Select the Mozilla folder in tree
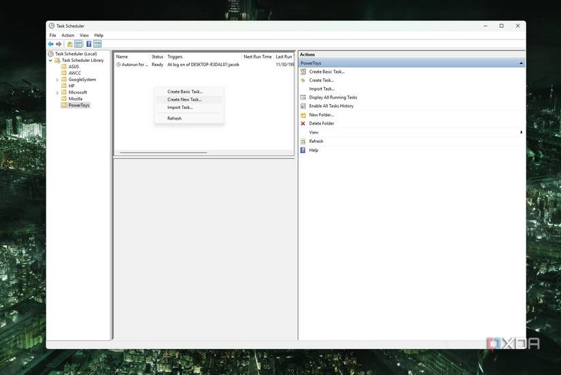Image resolution: width=561 pixels, height=375 pixels. click(x=75, y=99)
